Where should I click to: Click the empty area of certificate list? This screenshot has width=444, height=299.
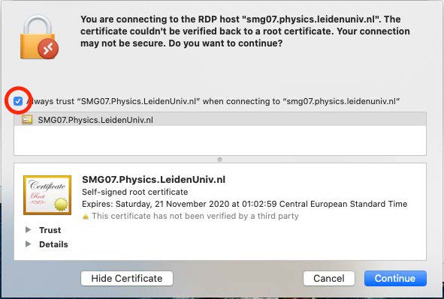coord(220,140)
